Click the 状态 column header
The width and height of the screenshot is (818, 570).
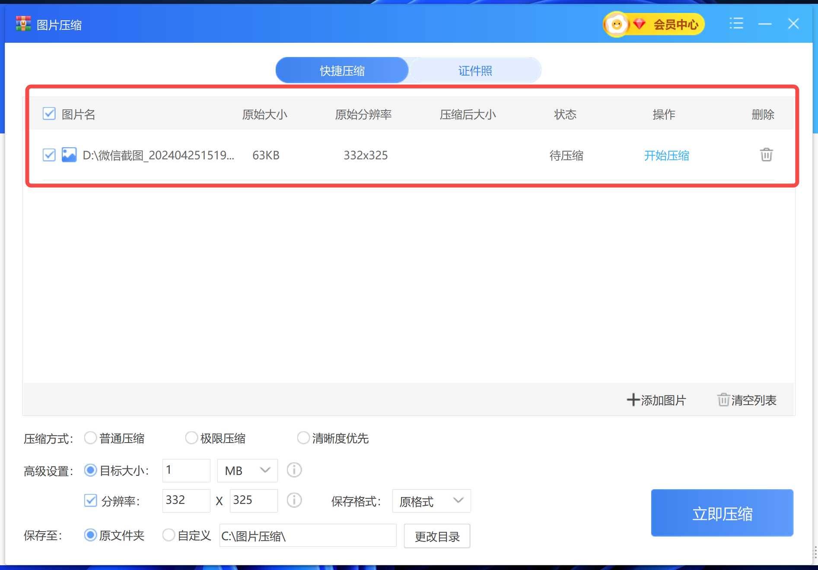point(565,114)
